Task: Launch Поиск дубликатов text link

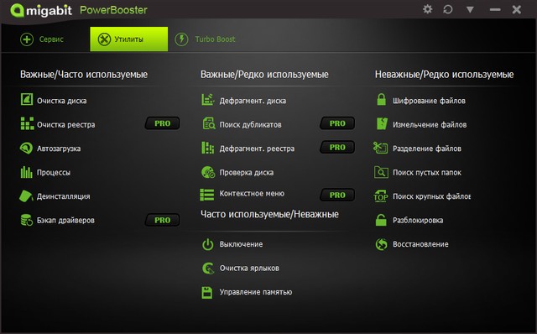Action: coord(250,125)
